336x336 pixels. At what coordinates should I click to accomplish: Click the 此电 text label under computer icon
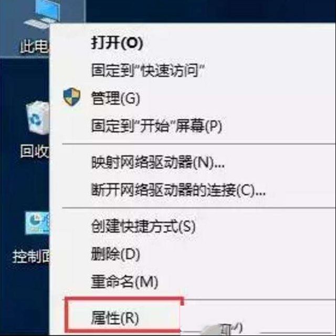coord(34,46)
